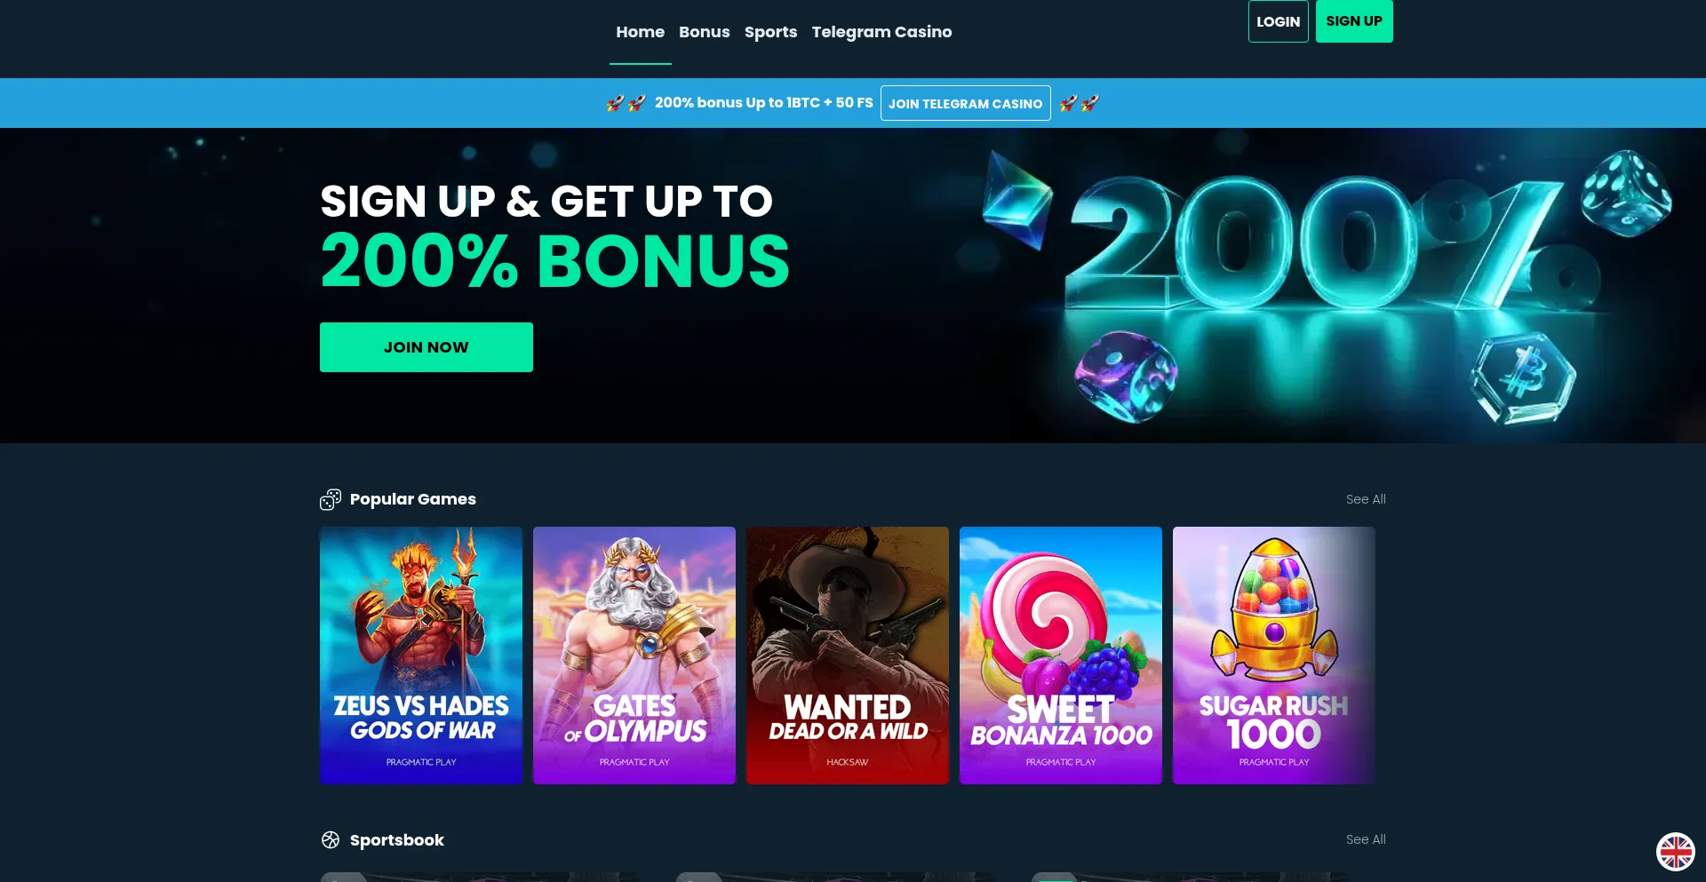Click the rocket emojis left of bonus text
This screenshot has width=1706, height=882.
click(x=626, y=103)
